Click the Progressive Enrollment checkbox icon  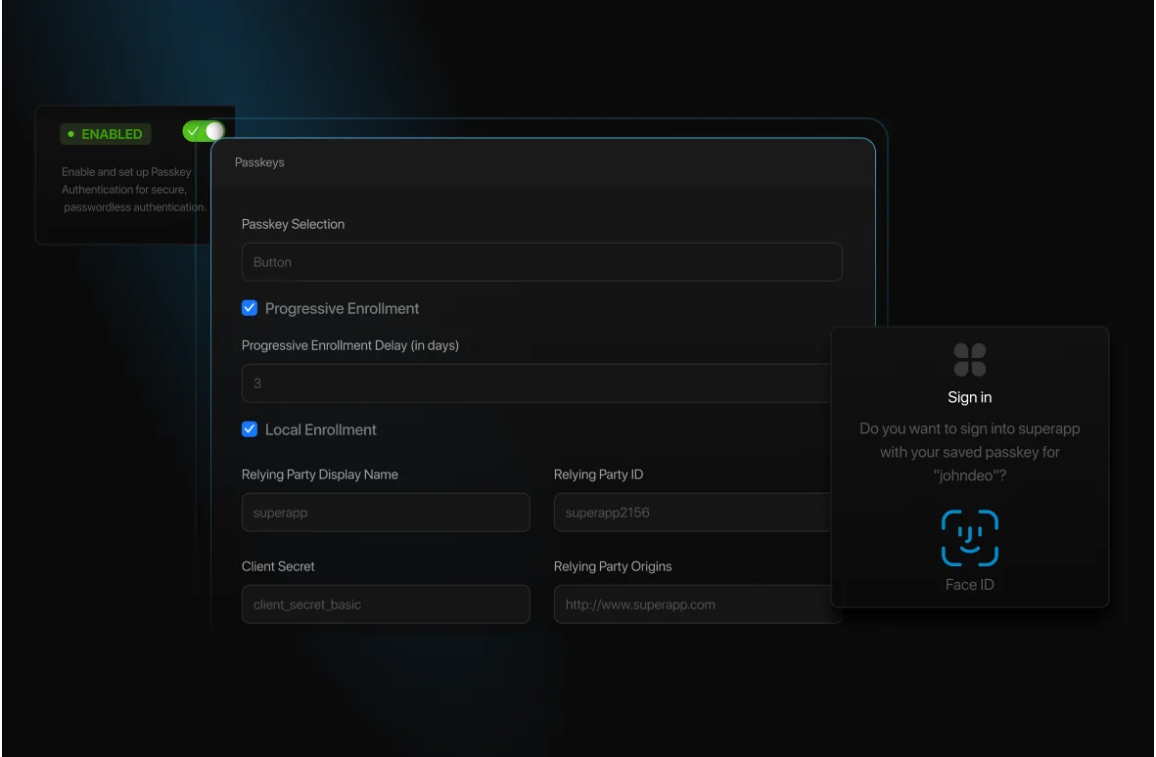[250, 307]
